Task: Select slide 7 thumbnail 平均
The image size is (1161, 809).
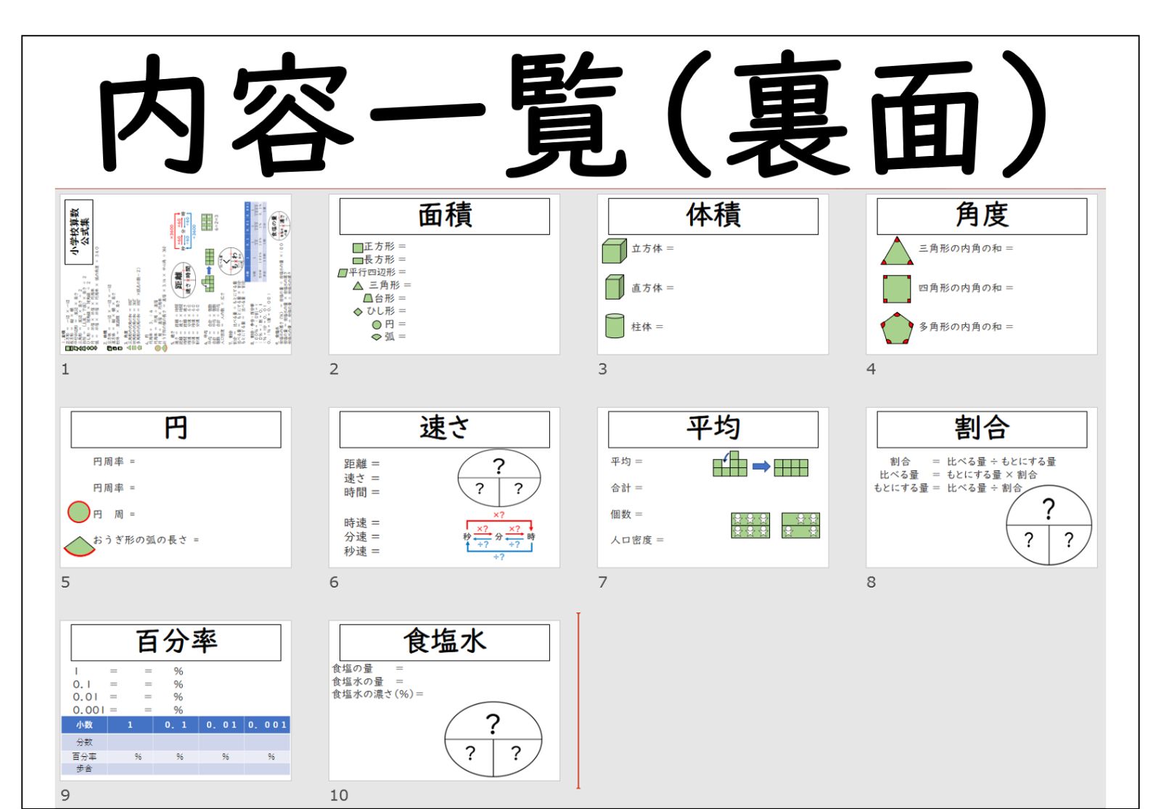Action: point(713,488)
